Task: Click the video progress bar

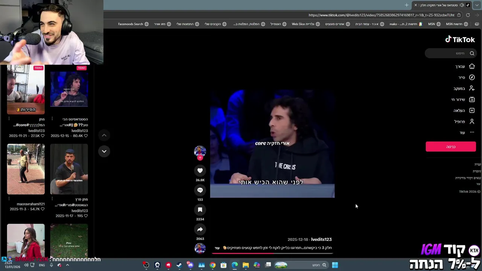Action: [x=272, y=253]
